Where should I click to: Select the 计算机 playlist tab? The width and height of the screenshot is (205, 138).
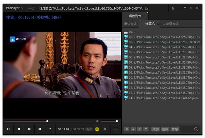coord(150,24)
